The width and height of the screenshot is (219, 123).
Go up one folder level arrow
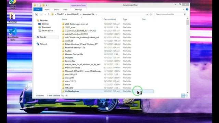pos(49,14)
